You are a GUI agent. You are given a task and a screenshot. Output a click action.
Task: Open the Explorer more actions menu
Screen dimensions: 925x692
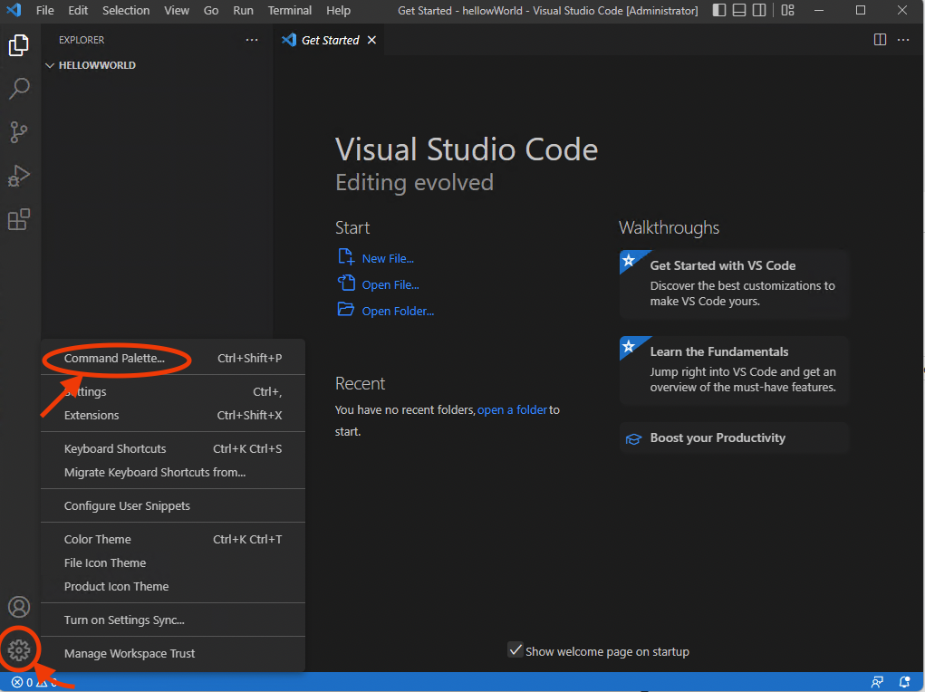pyautogui.click(x=251, y=40)
